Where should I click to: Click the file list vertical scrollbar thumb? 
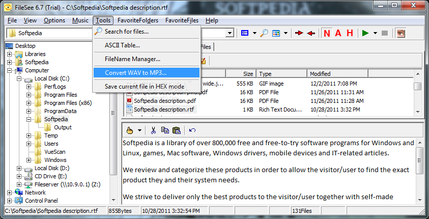coord(417,86)
